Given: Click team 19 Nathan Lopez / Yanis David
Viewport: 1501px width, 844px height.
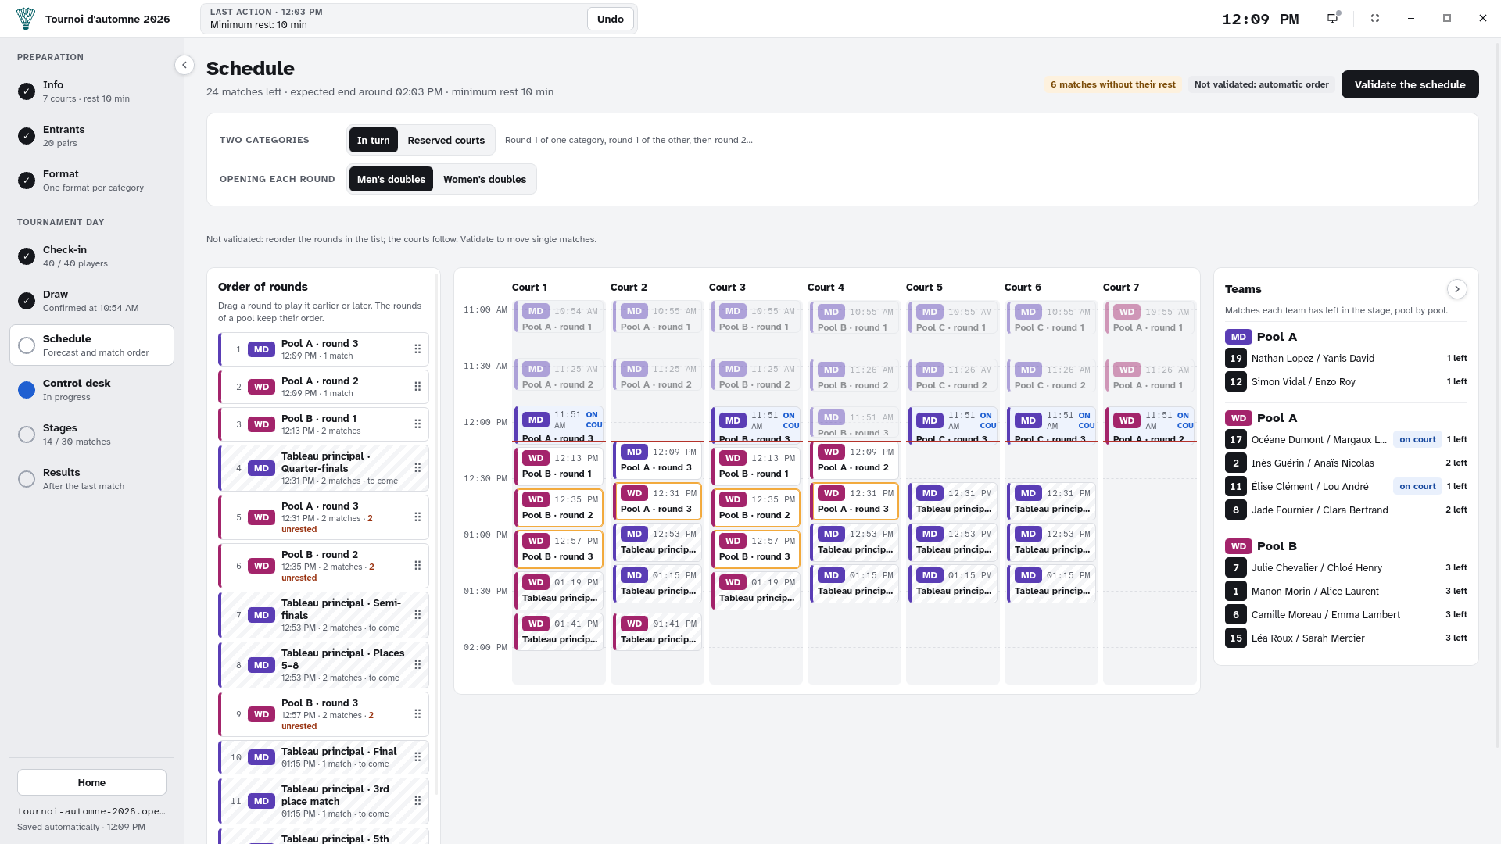Looking at the screenshot, I should [1345, 359].
